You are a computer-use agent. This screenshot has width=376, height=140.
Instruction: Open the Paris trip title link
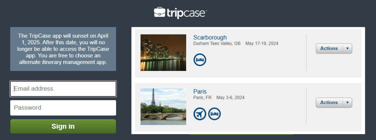point(200,91)
